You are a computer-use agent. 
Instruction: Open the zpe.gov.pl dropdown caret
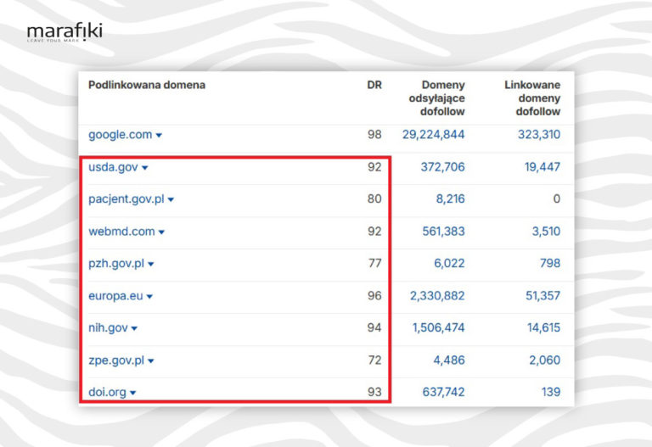pos(151,360)
